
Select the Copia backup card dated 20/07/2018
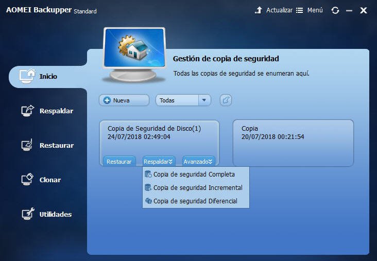293,143
